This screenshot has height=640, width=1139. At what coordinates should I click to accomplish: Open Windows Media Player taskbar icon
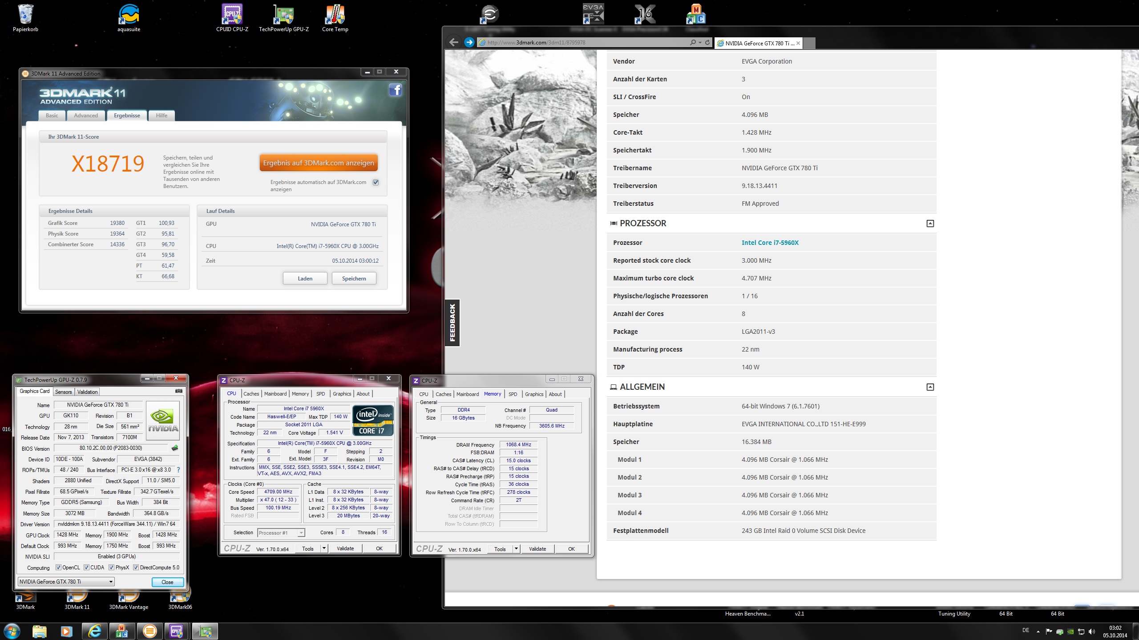(x=67, y=631)
